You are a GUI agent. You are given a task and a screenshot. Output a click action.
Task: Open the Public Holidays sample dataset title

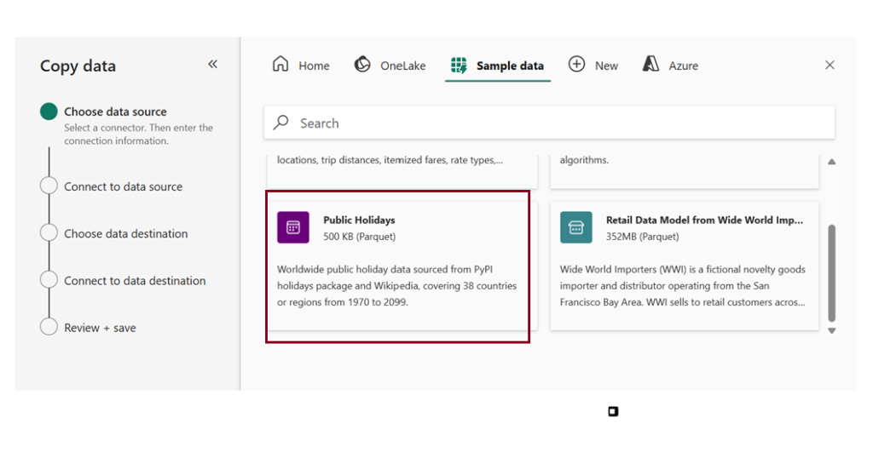pos(359,220)
